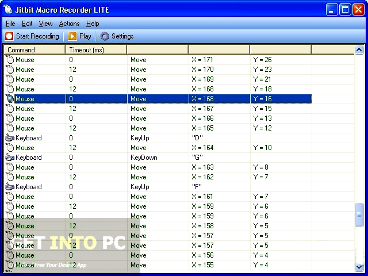Click the Settings gear icon
Screen dimensions: 368x276
105,36
